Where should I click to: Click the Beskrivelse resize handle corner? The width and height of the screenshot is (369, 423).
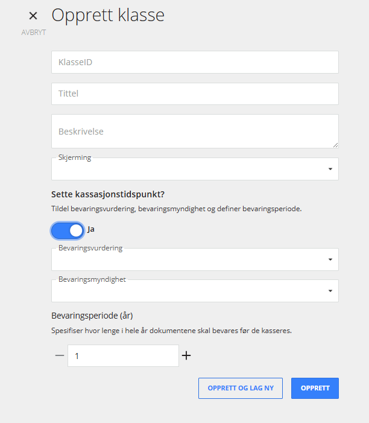(x=335, y=145)
